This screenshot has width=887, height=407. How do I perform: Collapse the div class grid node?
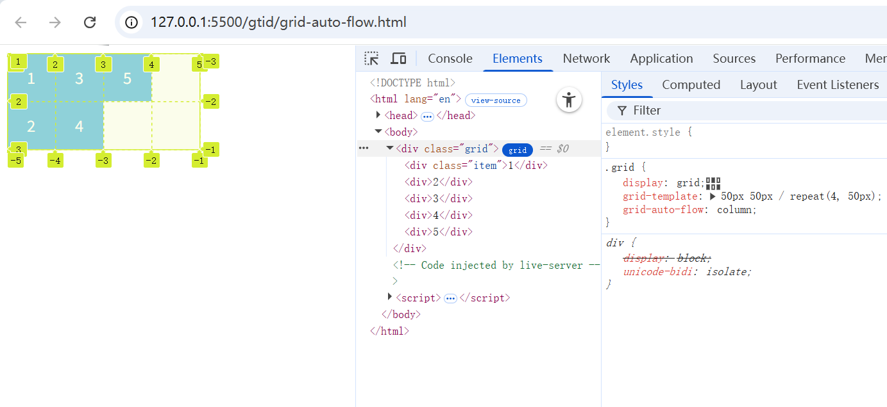(390, 148)
